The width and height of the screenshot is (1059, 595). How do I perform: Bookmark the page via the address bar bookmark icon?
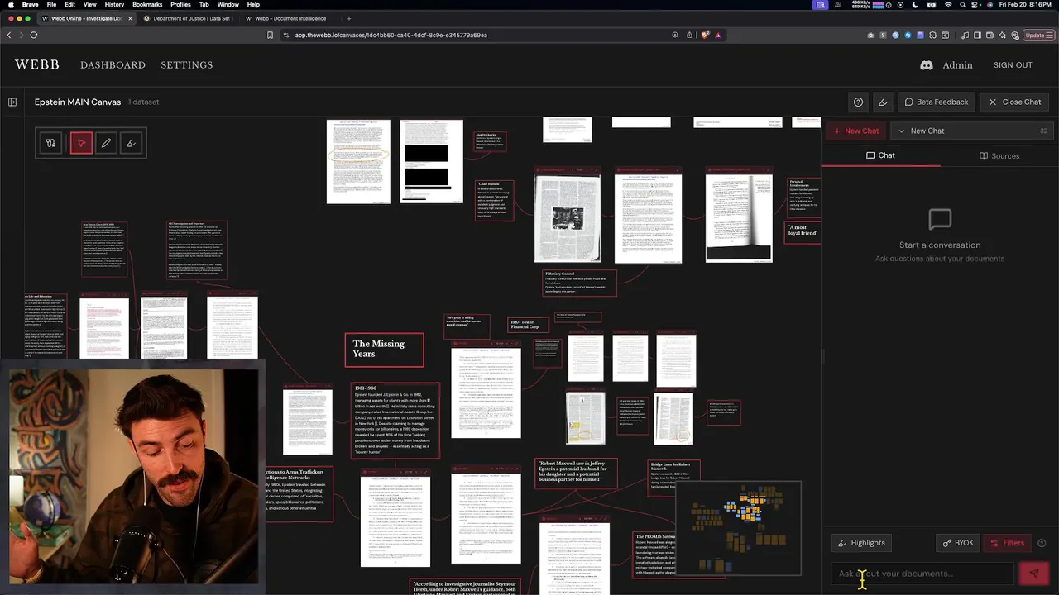pos(270,35)
